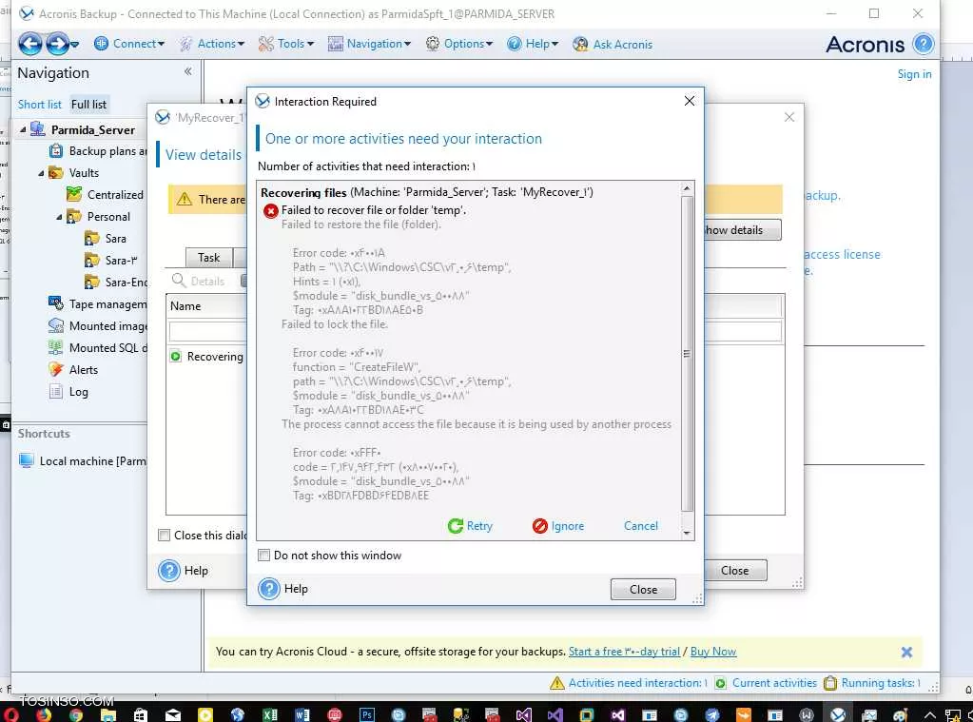973x722 pixels.
Task: Collapse the Vaults tree node
Action: coord(41,173)
